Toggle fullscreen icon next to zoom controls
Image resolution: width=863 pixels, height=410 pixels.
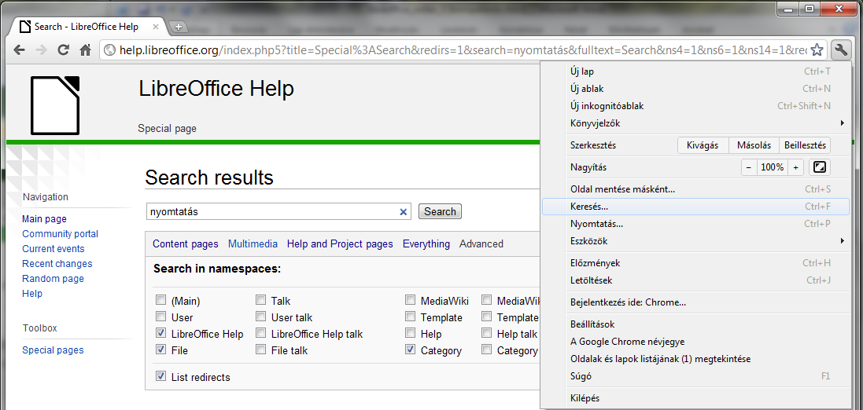820,167
